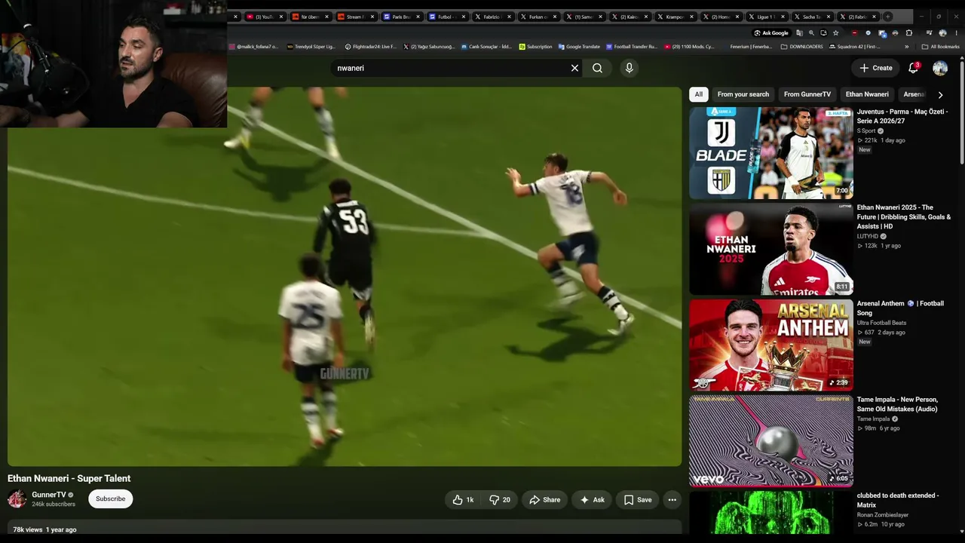Open the 'Arsenal Anthem | Football Song' title
This screenshot has height=543, width=965.
[x=900, y=308]
